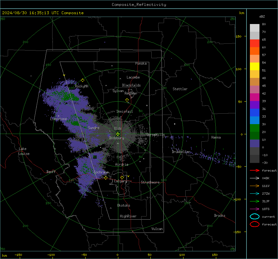This screenshot has width=278, height=259.
Task: Click the slate-purple 0-10 dBZ swatch
Action: (255, 144)
